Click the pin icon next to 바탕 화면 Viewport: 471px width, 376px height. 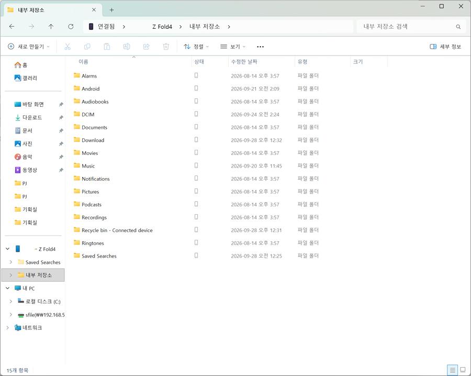(x=61, y=104)
